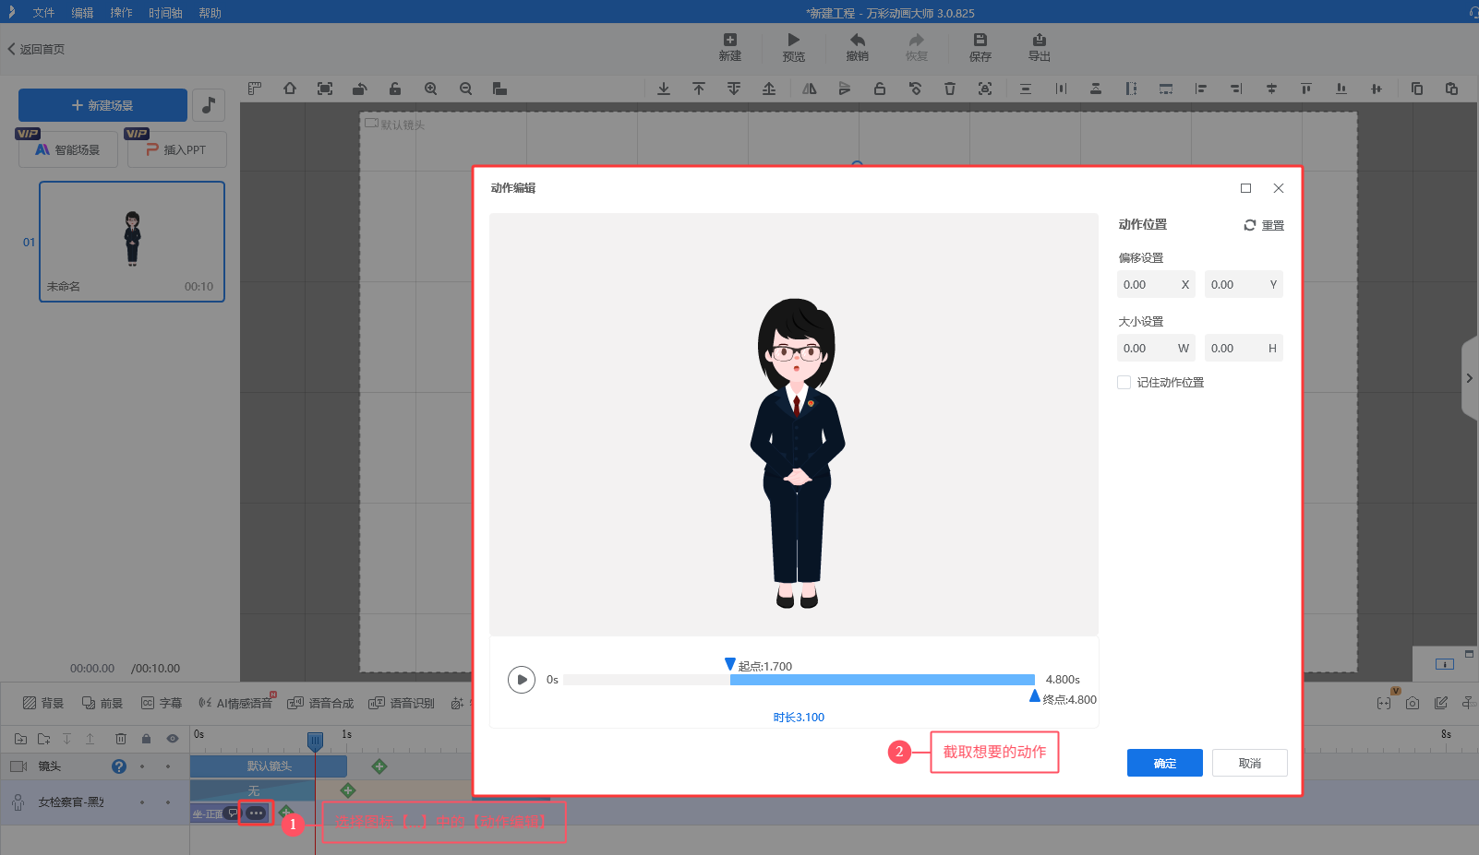The image size is (1479, 855).
Task: Click the 重置 reset icon
Action: pos(1250,225)
